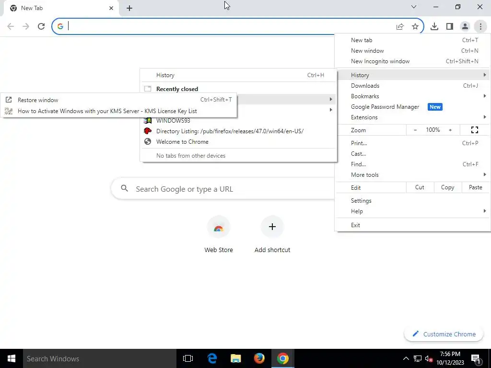Launch Microsoft Edge from the taskbar
This screenshot has width=491, height=368.
pos(212,358)
